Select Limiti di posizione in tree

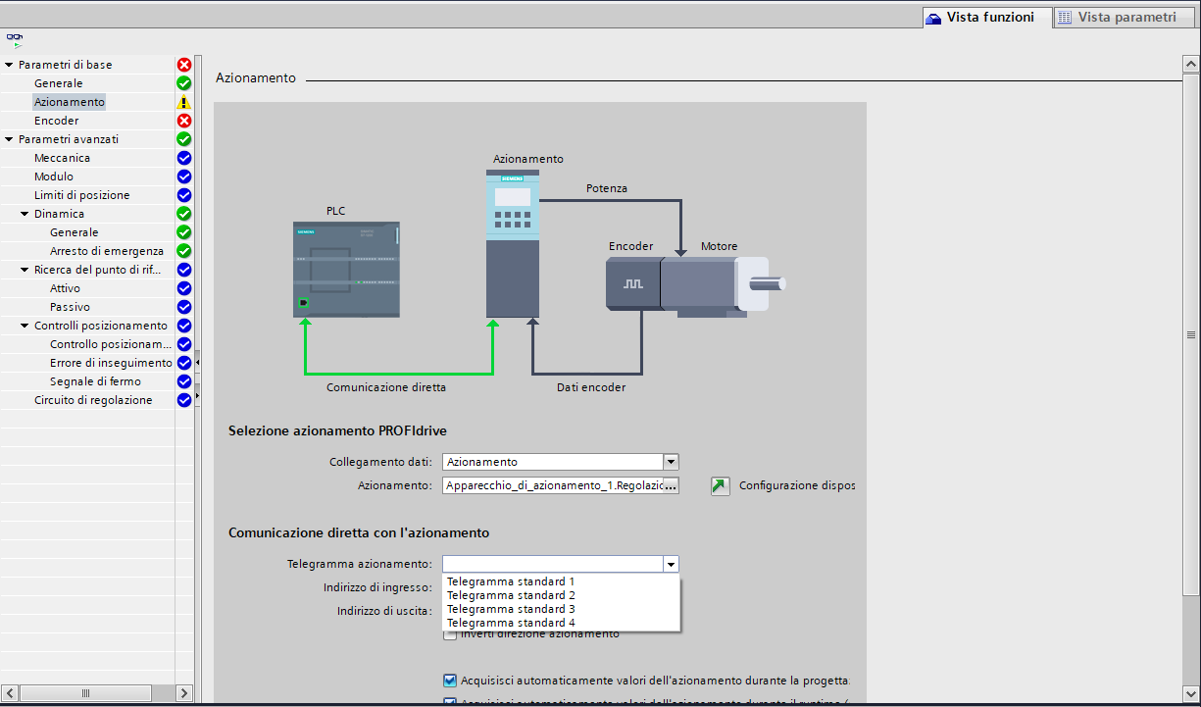[x=81, y=195]
